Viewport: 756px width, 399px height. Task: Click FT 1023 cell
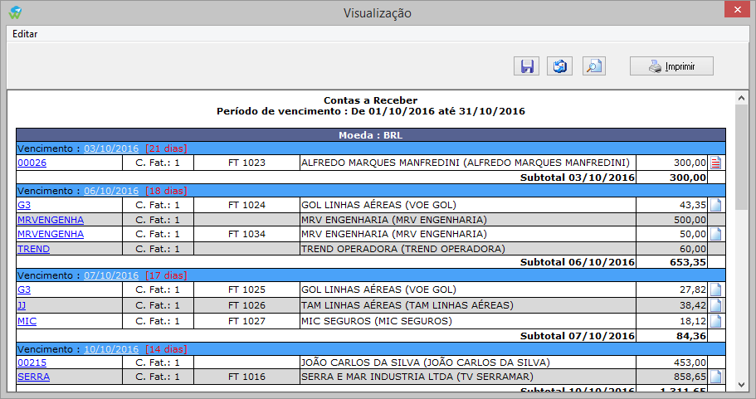point(246,163)
